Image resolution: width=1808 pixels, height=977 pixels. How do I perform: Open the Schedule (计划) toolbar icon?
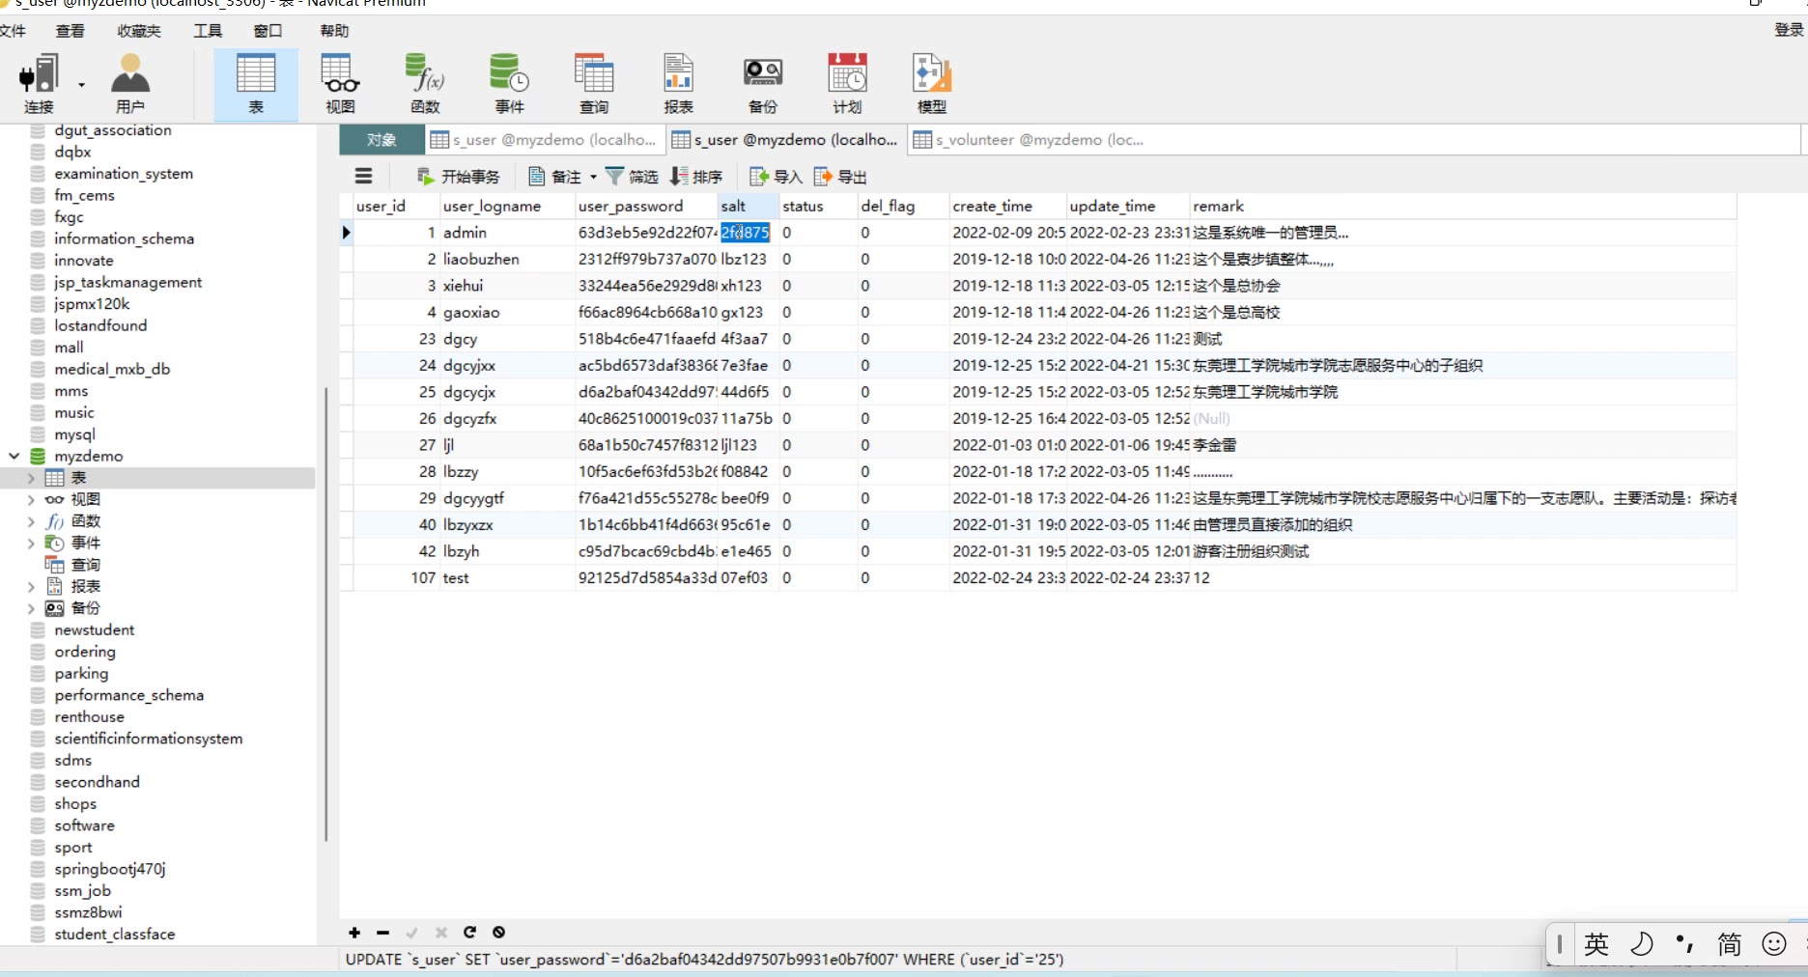[x=847, y=84]
